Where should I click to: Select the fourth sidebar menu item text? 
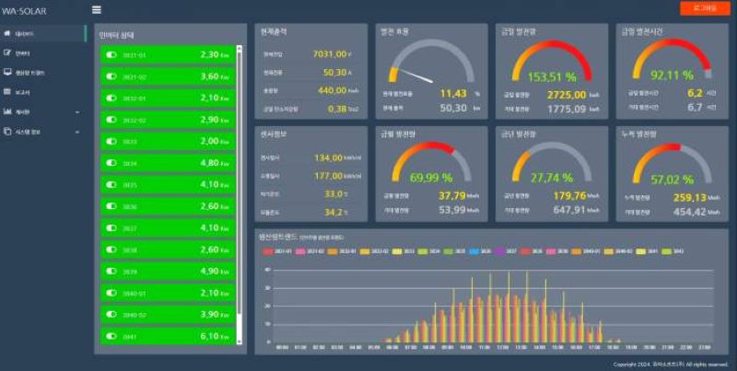[22, 92]
